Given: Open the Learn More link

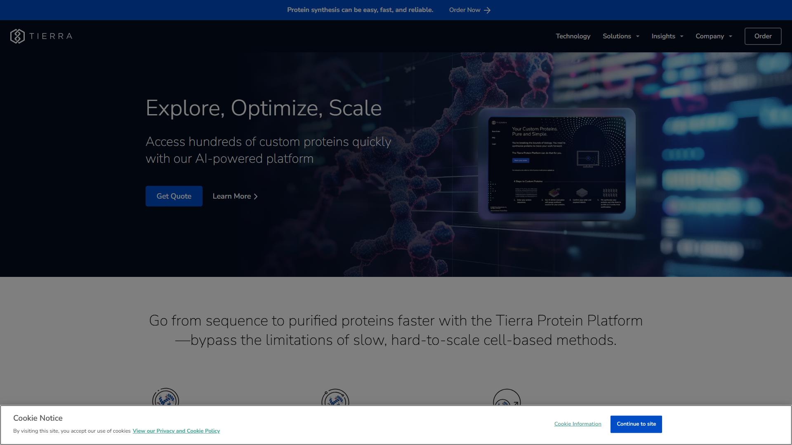Looking at the screenshot, I should pyautogui.click(x=235, y=197).
